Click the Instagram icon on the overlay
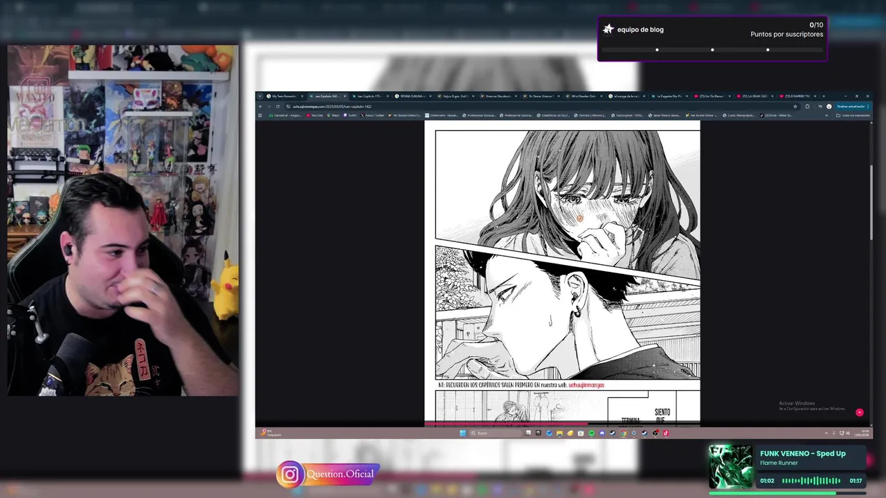The width and height of the screenshot is (886, 498). pyautogui.click(x=291, y=474)
